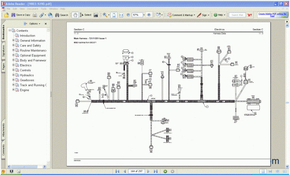Expand the Engine bookmark

click(x=13, y=90)
